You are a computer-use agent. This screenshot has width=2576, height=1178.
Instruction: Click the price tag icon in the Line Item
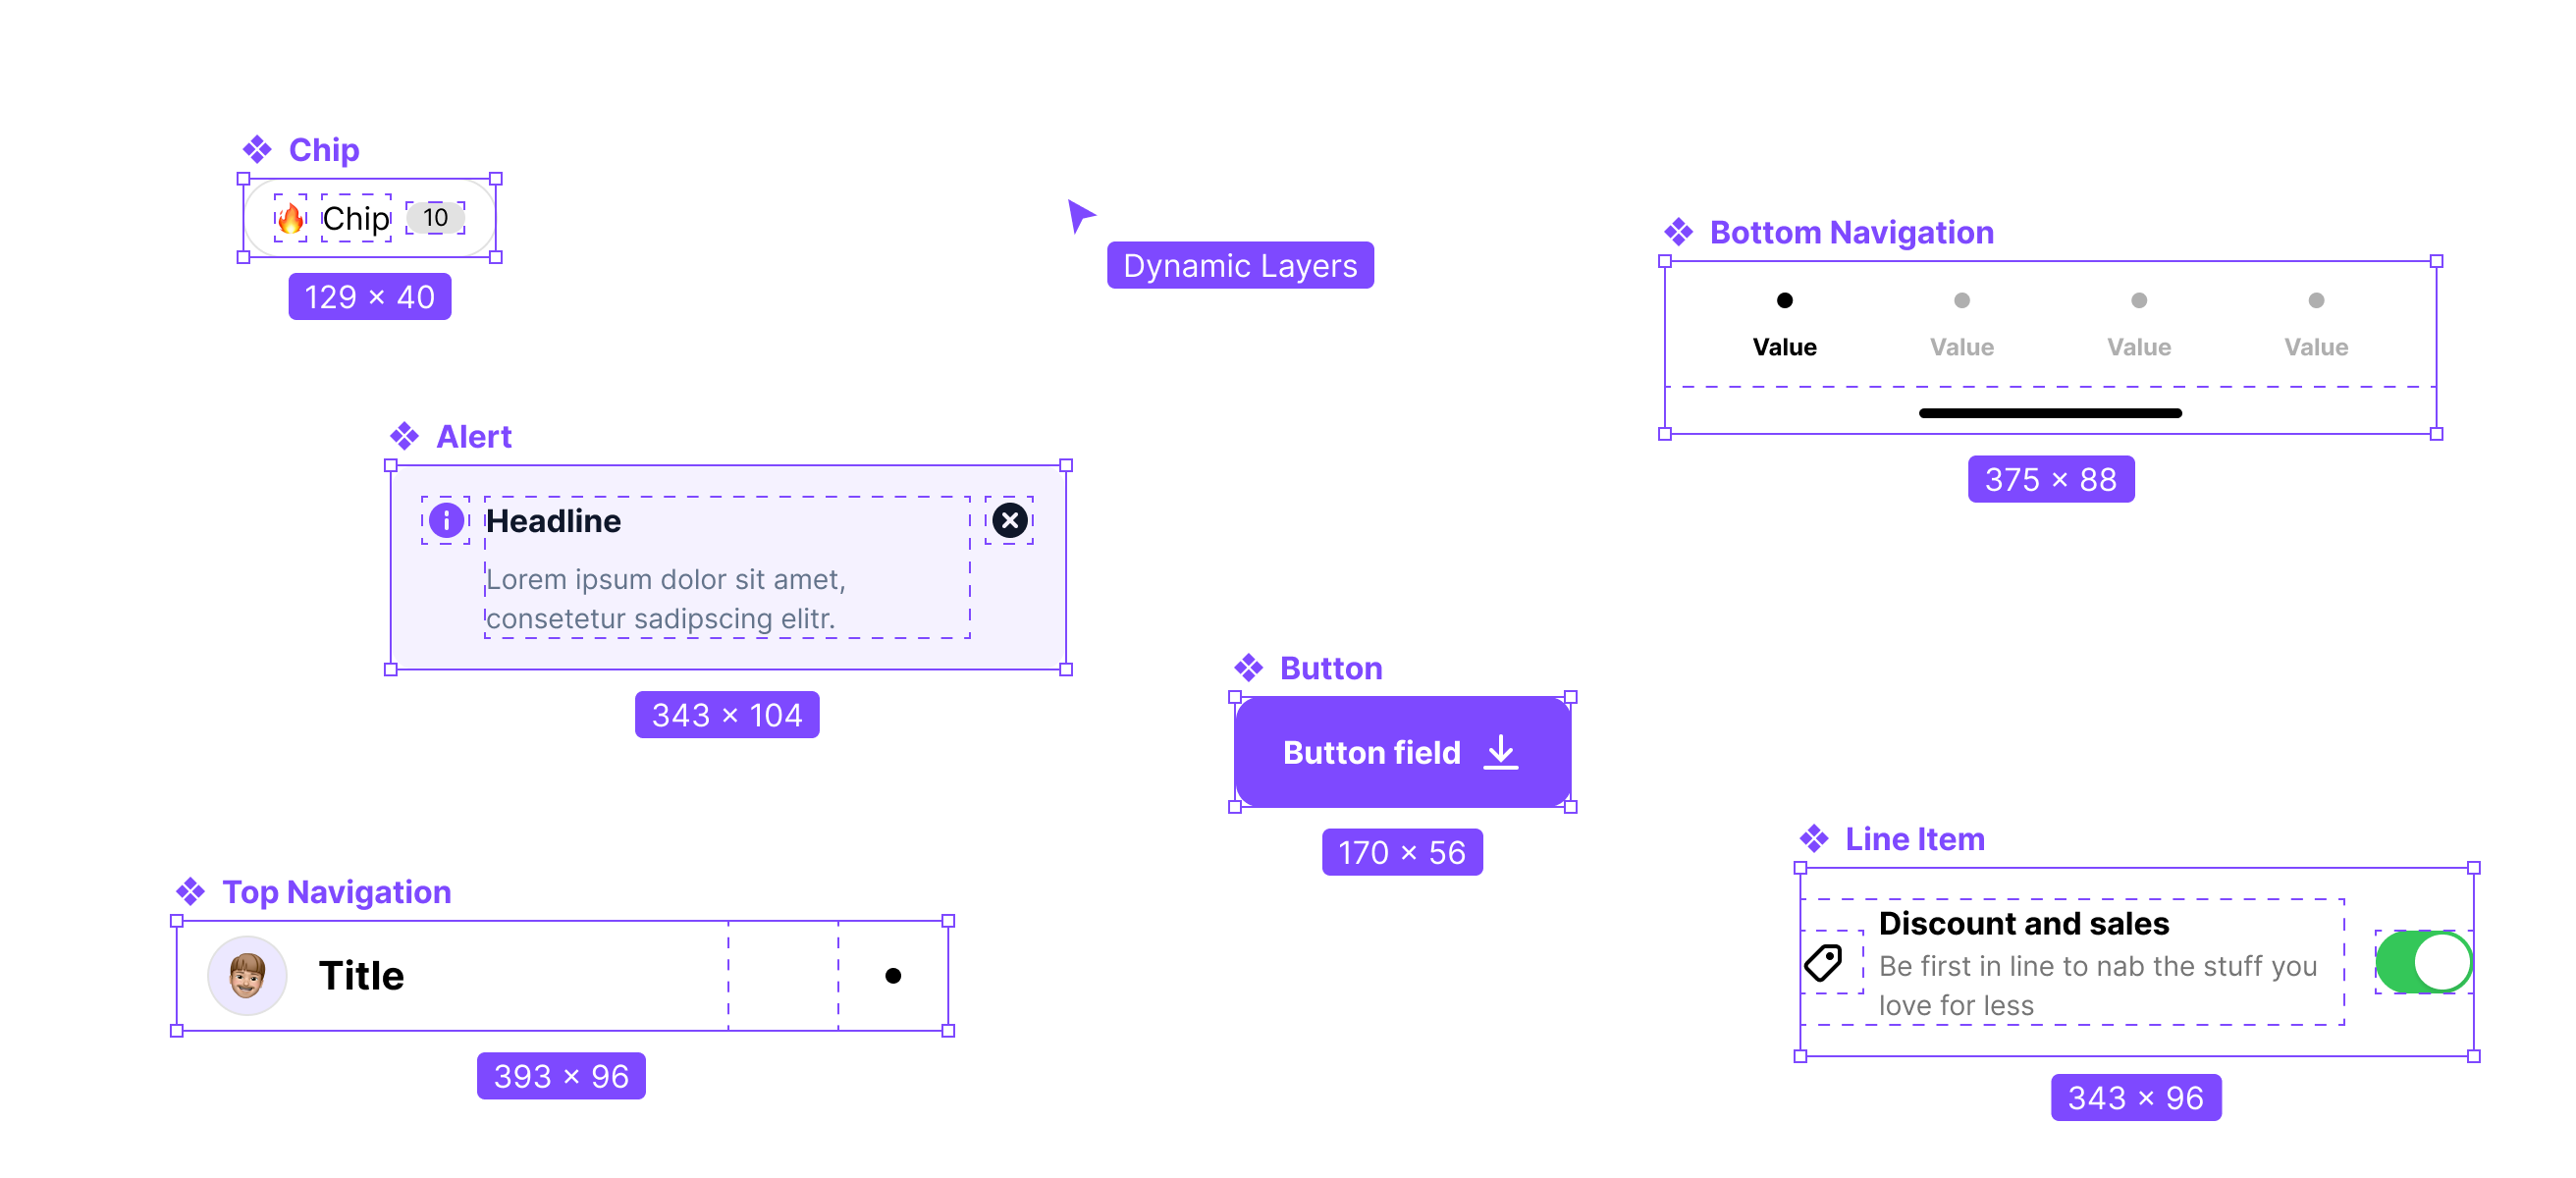(1822, 962)
